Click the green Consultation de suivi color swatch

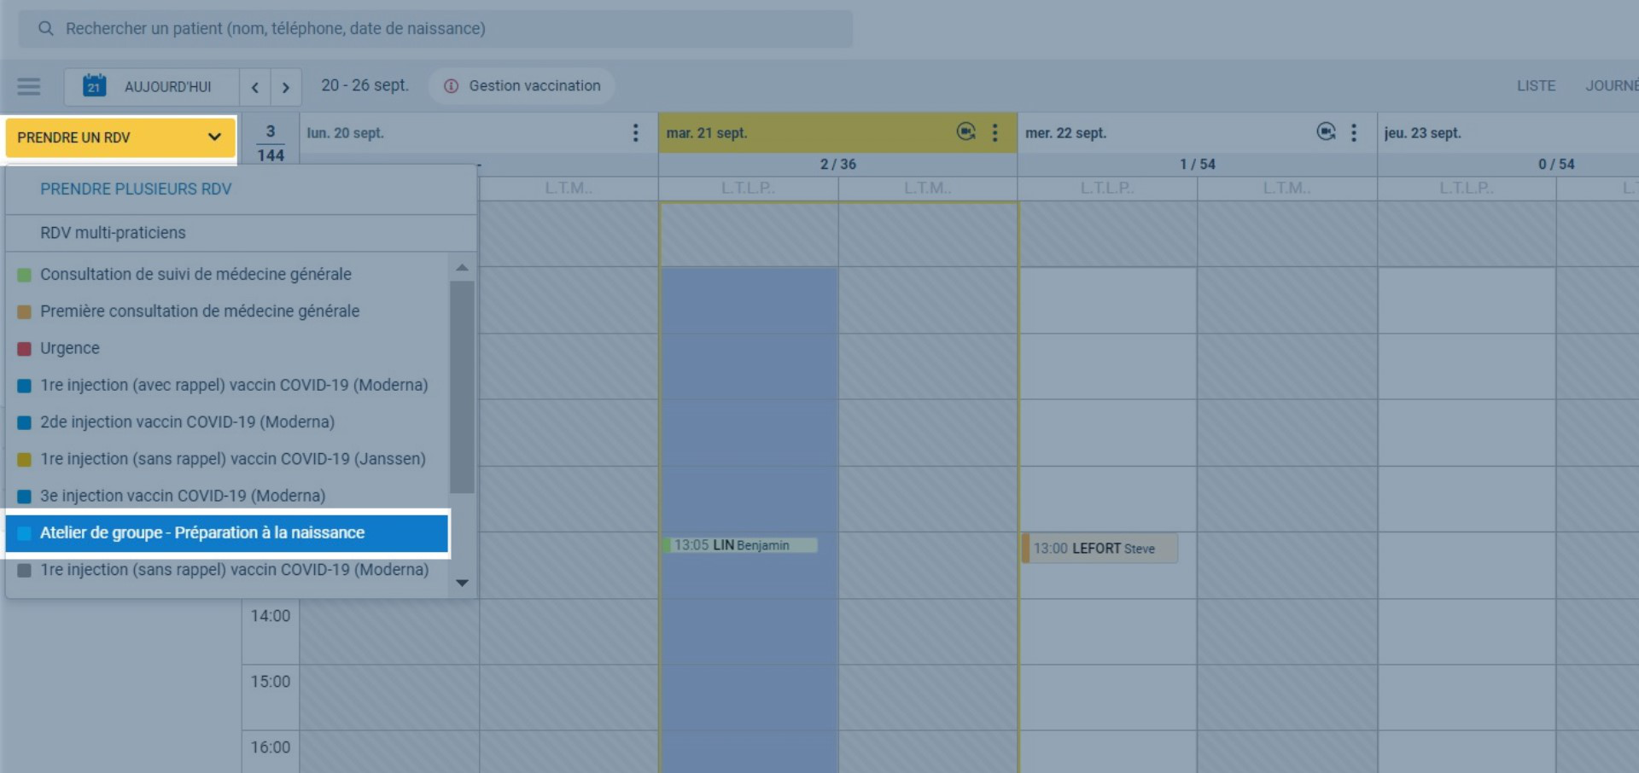pos(25,275)
